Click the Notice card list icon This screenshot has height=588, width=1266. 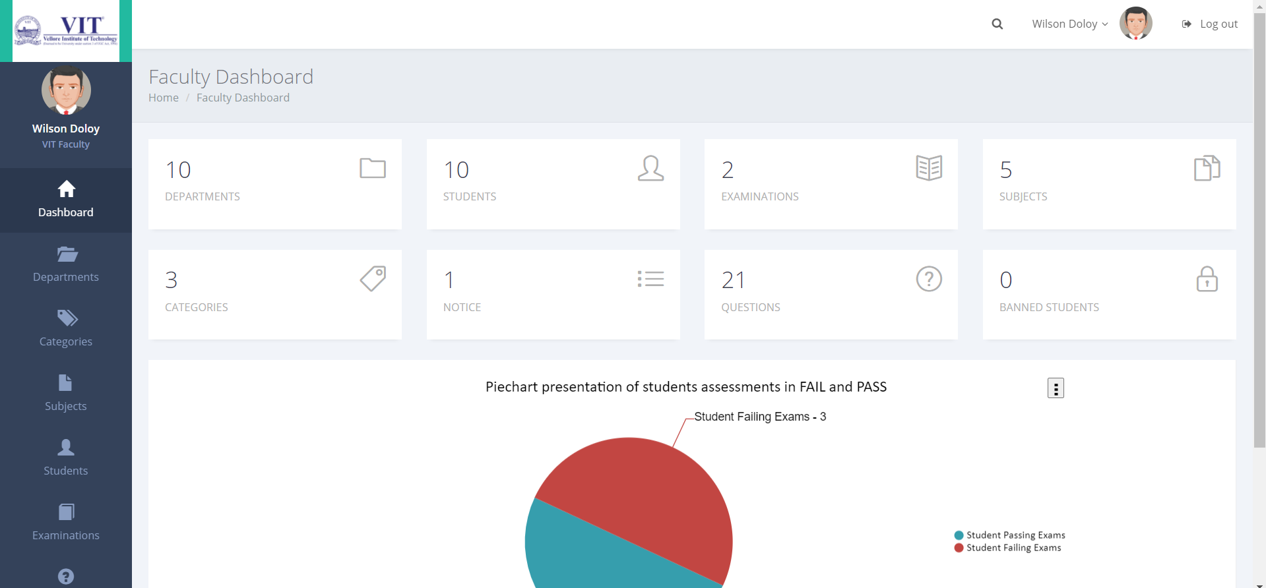(650, 279)
